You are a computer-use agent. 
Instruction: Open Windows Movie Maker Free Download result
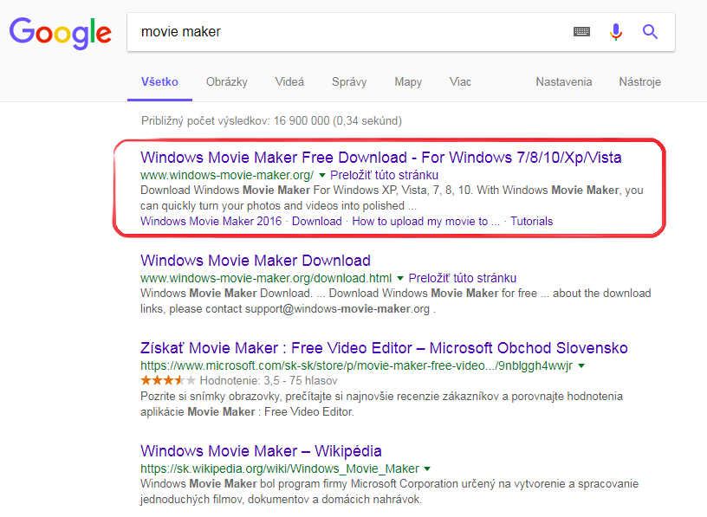point(380,158)
